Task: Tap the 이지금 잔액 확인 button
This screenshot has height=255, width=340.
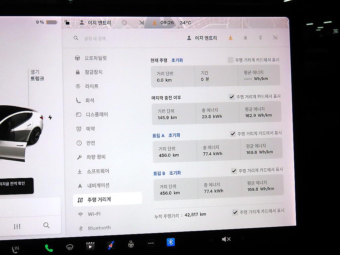Action: point(17,186)
